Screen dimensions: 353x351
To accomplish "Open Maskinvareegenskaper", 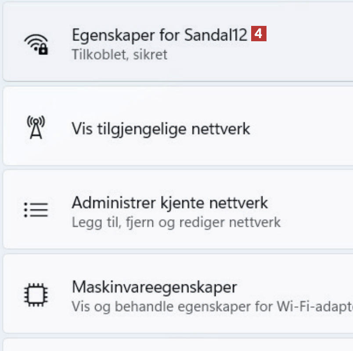I will coord(154,287).
